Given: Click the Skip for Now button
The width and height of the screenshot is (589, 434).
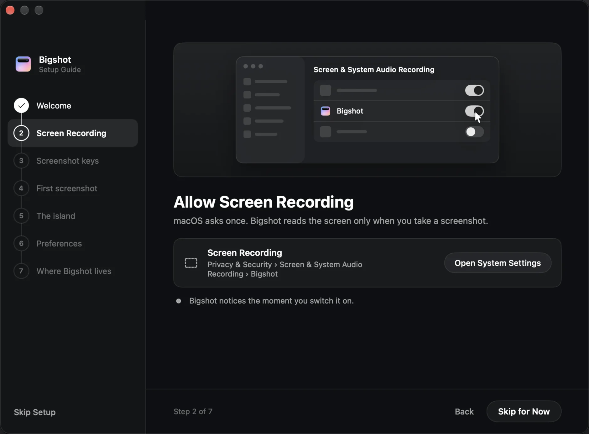Looking at the screenshot, I should pos(524,411).
